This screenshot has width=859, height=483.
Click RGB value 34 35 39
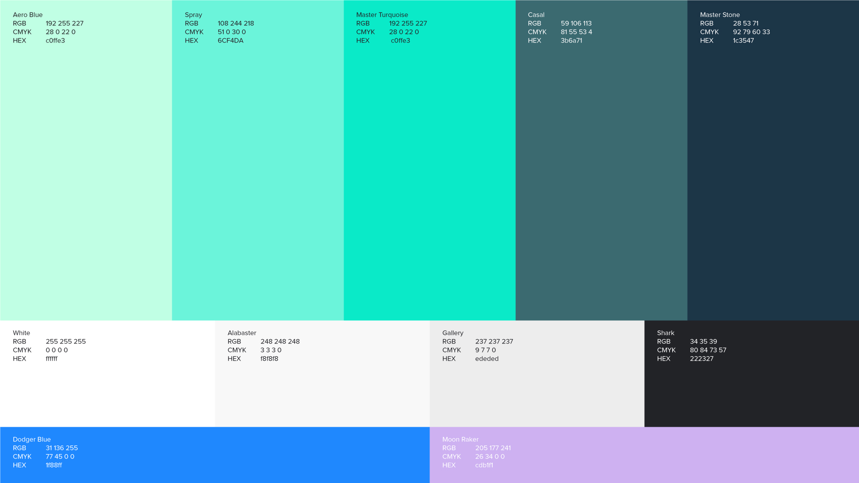[x=703, y=341]
